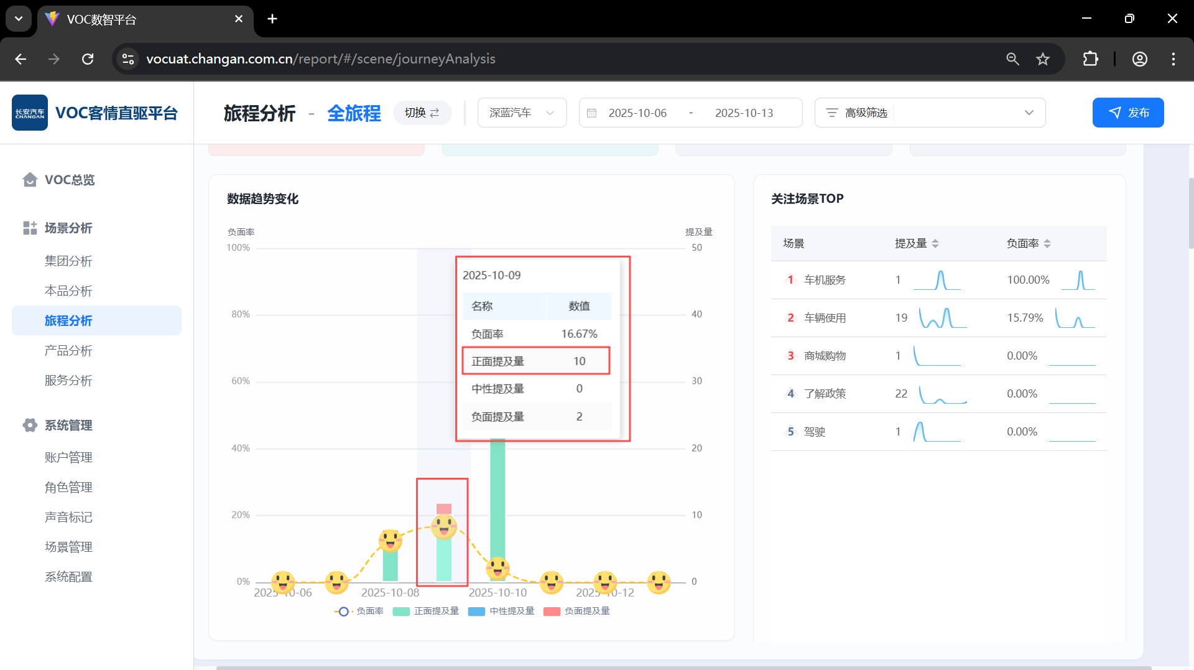Open the browser extensions puzzle icon
The width and height of the screenshot is (1194, 670).
click(x=1090, y=59)
